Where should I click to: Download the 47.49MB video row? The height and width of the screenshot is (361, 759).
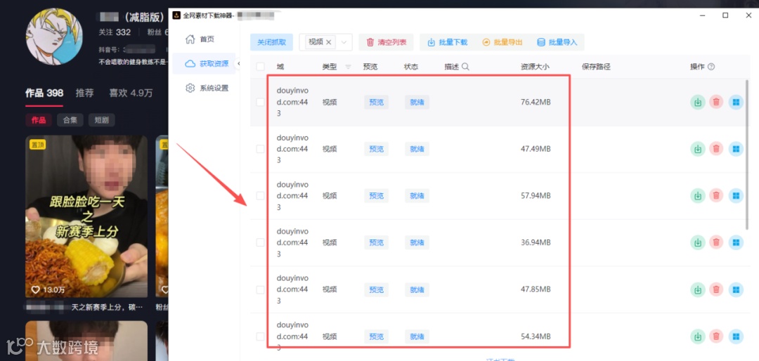(x=698, y=149)
